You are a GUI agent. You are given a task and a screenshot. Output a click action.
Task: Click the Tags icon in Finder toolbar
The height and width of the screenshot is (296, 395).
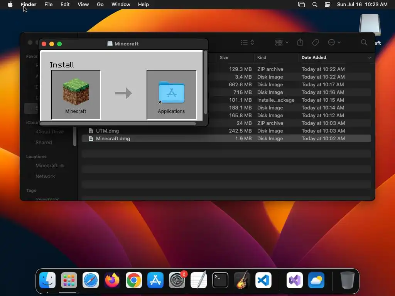tap(315, 42)
